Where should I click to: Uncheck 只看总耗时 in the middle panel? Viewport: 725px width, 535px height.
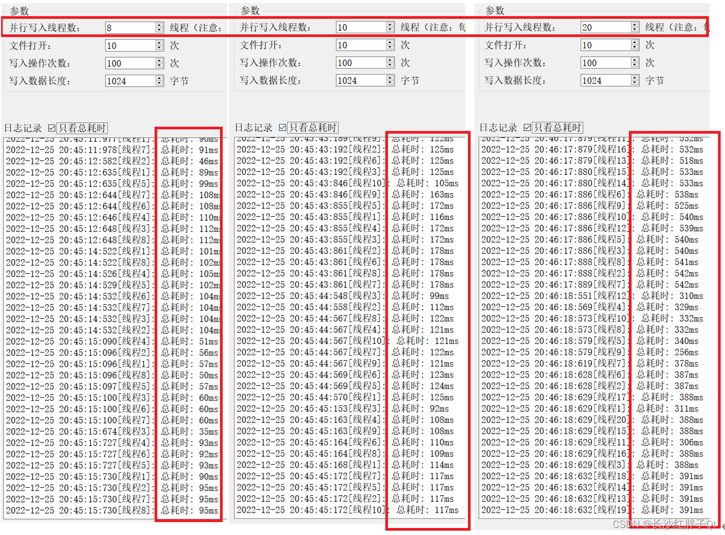[283, 128]
